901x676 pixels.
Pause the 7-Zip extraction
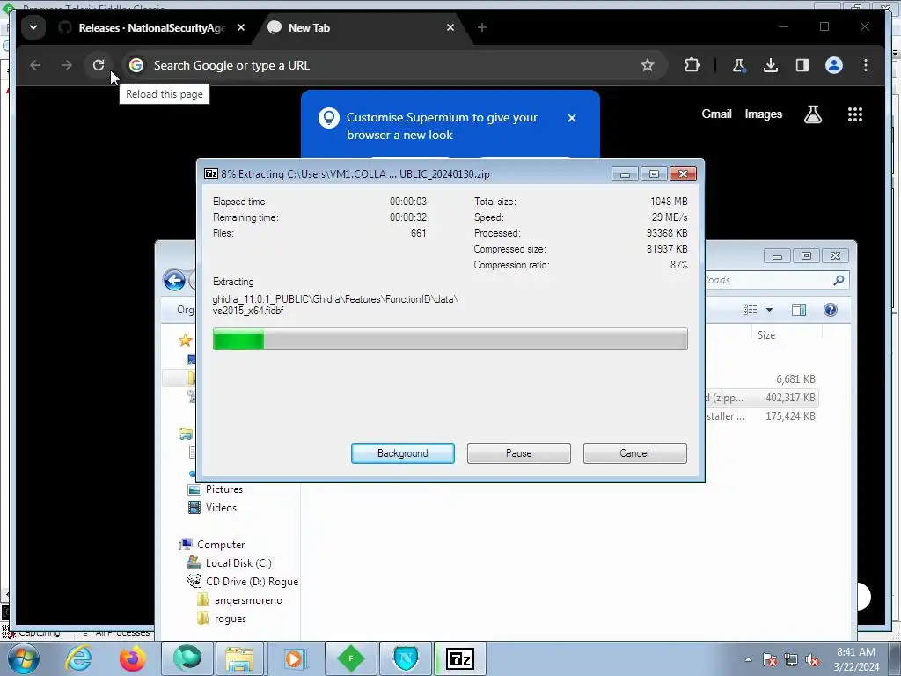518,453
